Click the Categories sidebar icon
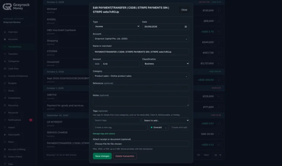 pos(5,61)
